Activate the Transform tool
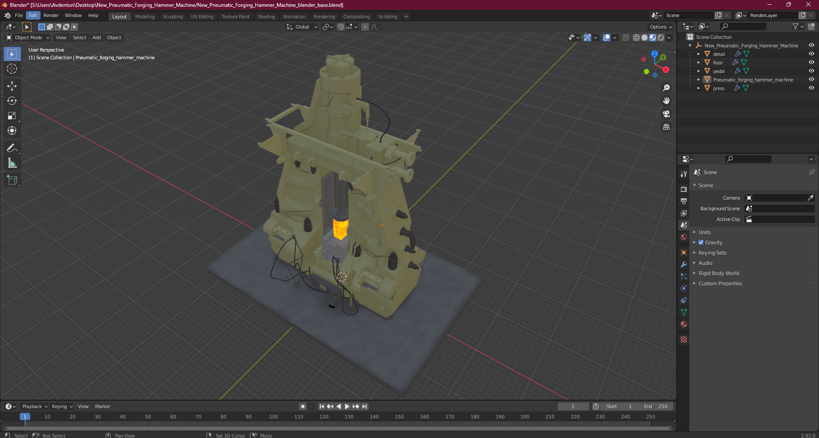 point(12,131)
